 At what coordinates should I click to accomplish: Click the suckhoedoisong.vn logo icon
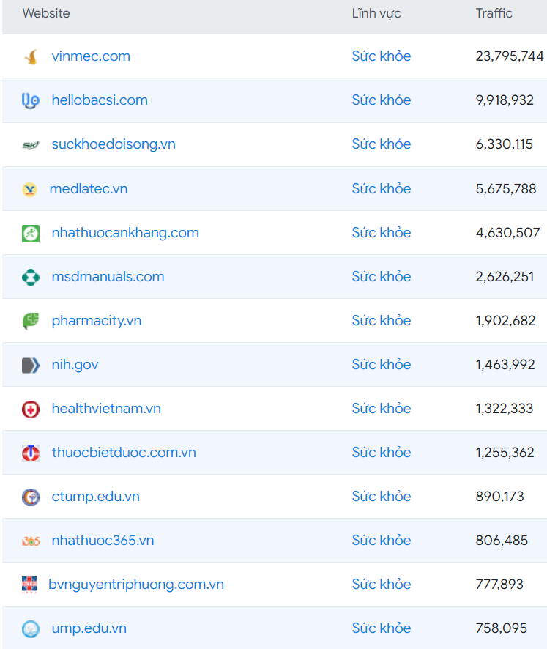click(x=31, y=145)
